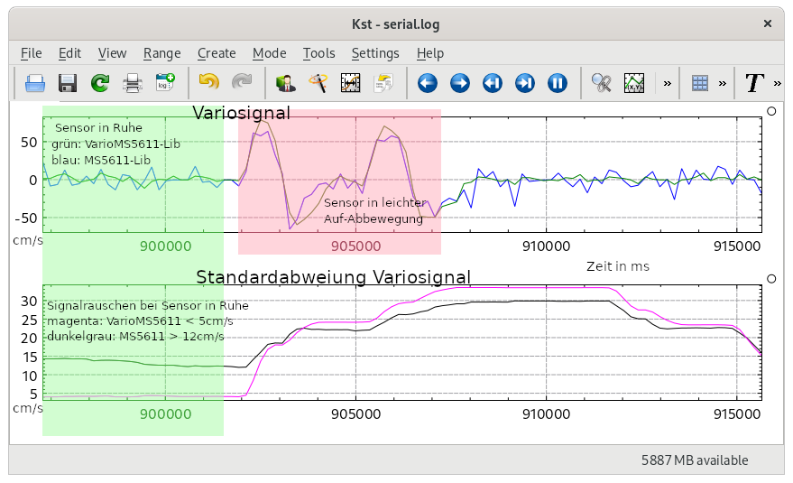The image size is (793, 483).
Task: Open the Tools menu
Action: pos(318,53)
